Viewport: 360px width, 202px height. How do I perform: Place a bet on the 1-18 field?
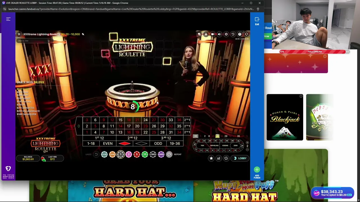tap(91, 143)
